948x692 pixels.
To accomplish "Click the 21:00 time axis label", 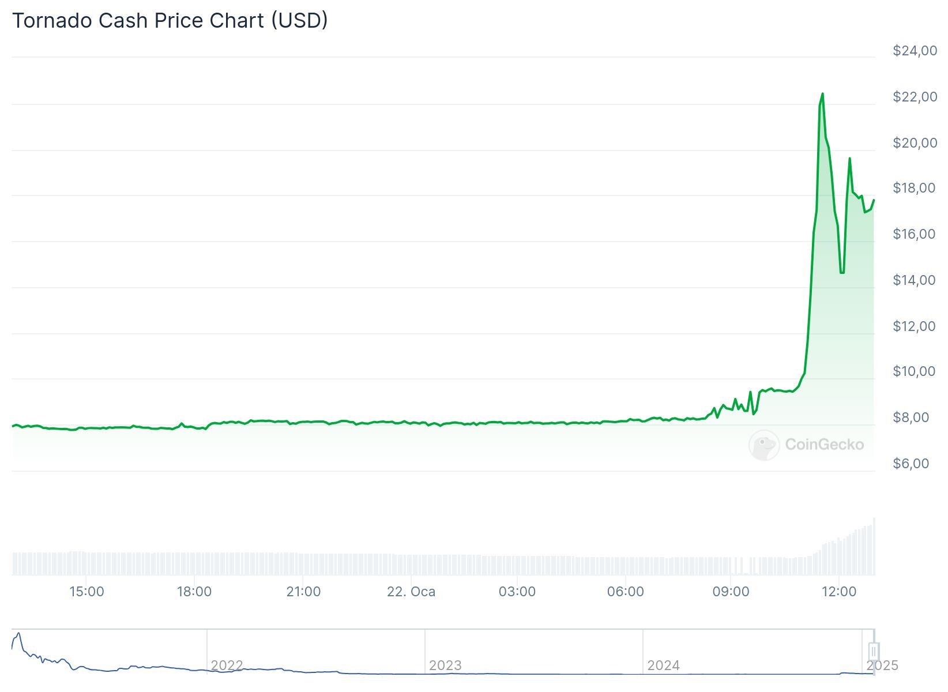I will coord(303,592).
